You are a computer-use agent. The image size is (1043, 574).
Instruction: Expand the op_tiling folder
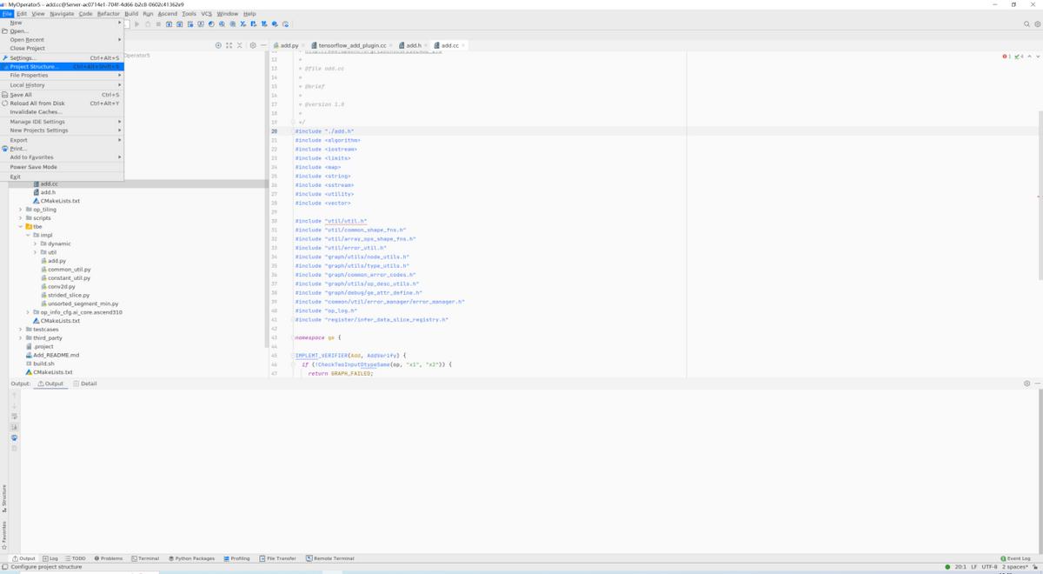[x=21, y=210]
